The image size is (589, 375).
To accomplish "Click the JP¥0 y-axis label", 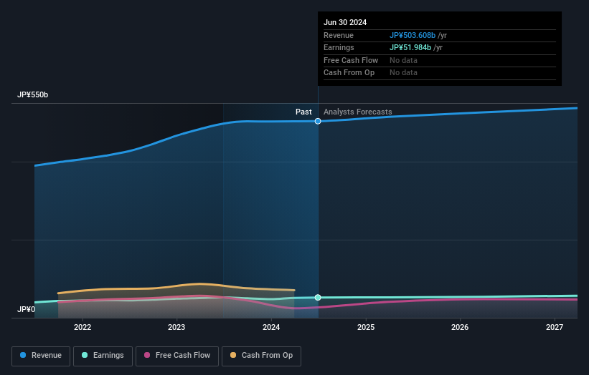I will [26, 309].
